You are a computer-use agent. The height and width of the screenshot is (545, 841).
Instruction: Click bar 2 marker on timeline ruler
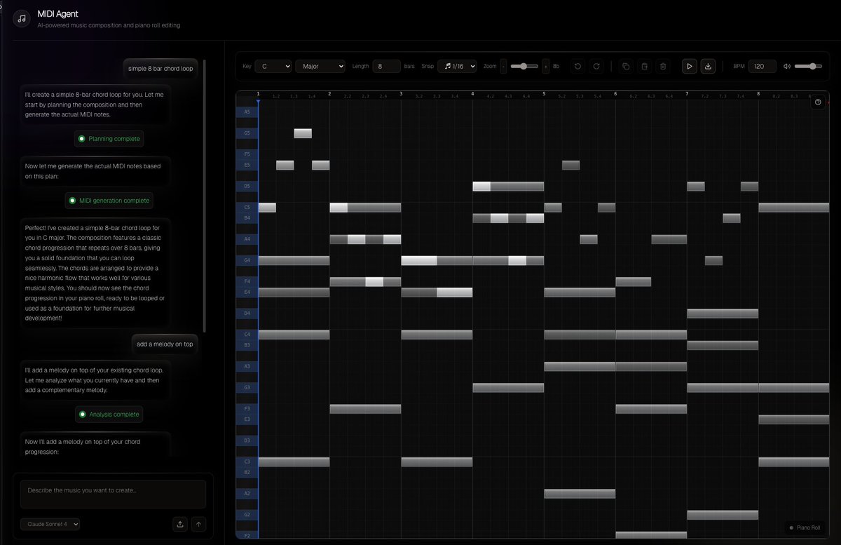tap(329, 94)
